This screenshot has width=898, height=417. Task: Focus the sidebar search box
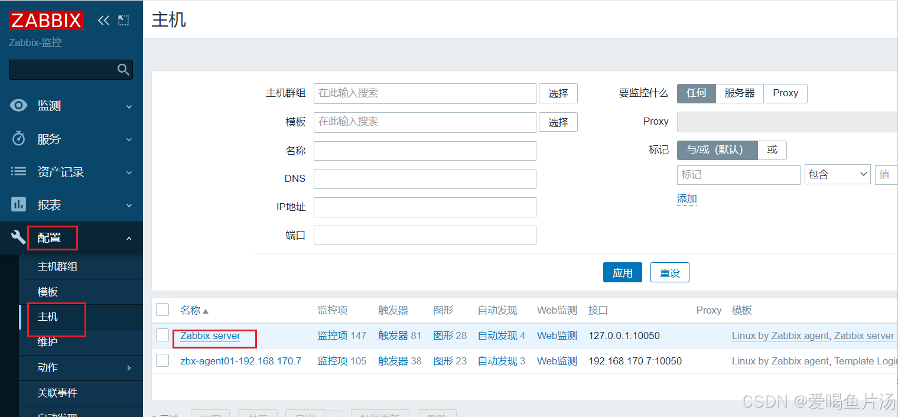point(71,70)
